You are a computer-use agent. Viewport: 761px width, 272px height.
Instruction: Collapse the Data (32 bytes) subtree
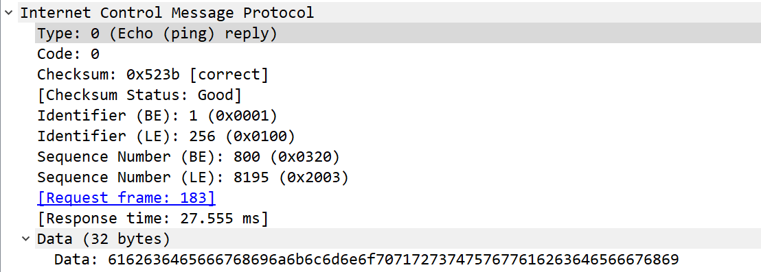(x=25, y=238)
